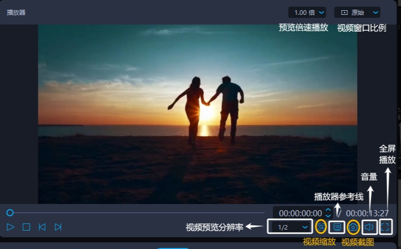Open the 原始 video window ratio dropdown
This screenshot has width=401, height=249.
click(357, 12)
